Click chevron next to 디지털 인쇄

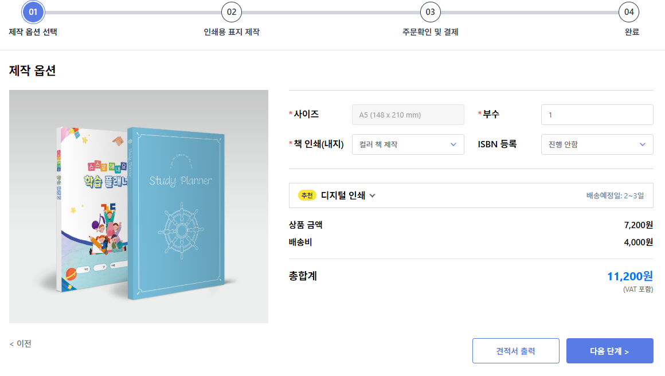[373, 196]
